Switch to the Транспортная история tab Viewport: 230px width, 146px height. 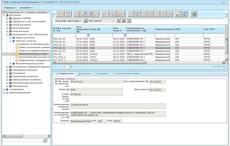[x=126, y=74]
